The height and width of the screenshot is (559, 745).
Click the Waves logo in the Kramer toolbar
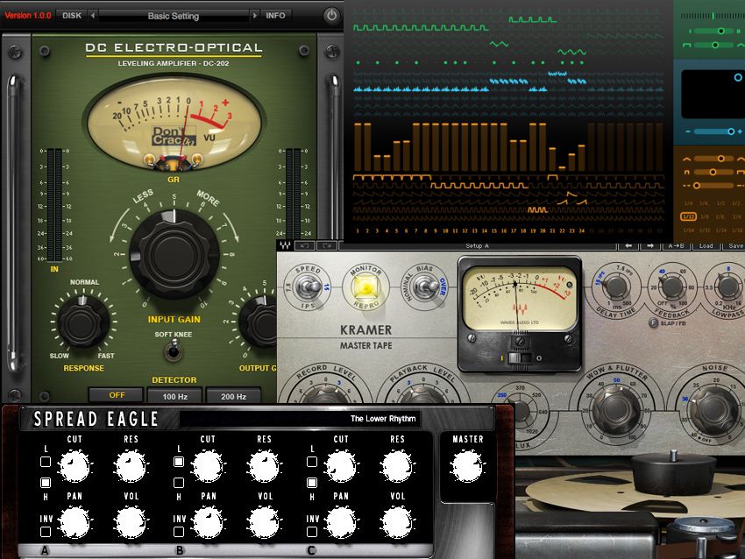pyautogui.click(x=285, y=245)
